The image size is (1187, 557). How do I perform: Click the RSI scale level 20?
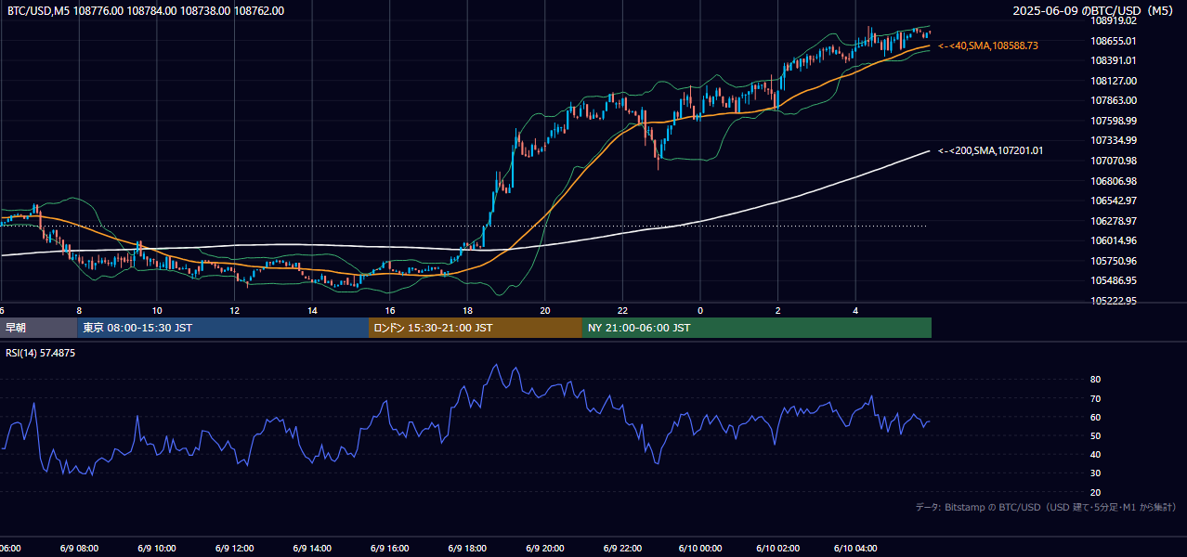(x=1095, y=492)
